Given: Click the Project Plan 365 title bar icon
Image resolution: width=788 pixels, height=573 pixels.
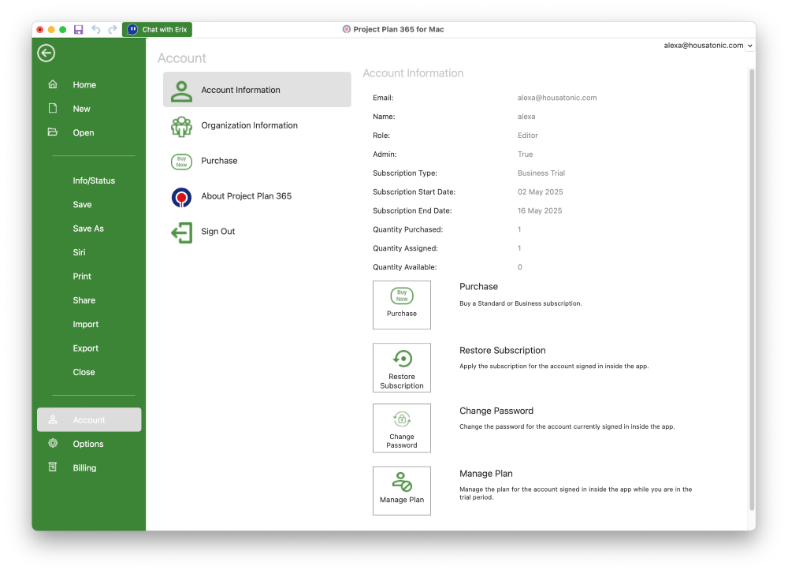Looking at the screenshot, I should [346, 29].
